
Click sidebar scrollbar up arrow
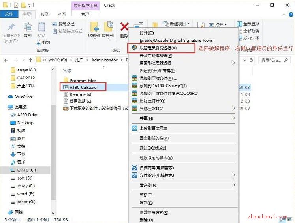[x=53, y=69]
